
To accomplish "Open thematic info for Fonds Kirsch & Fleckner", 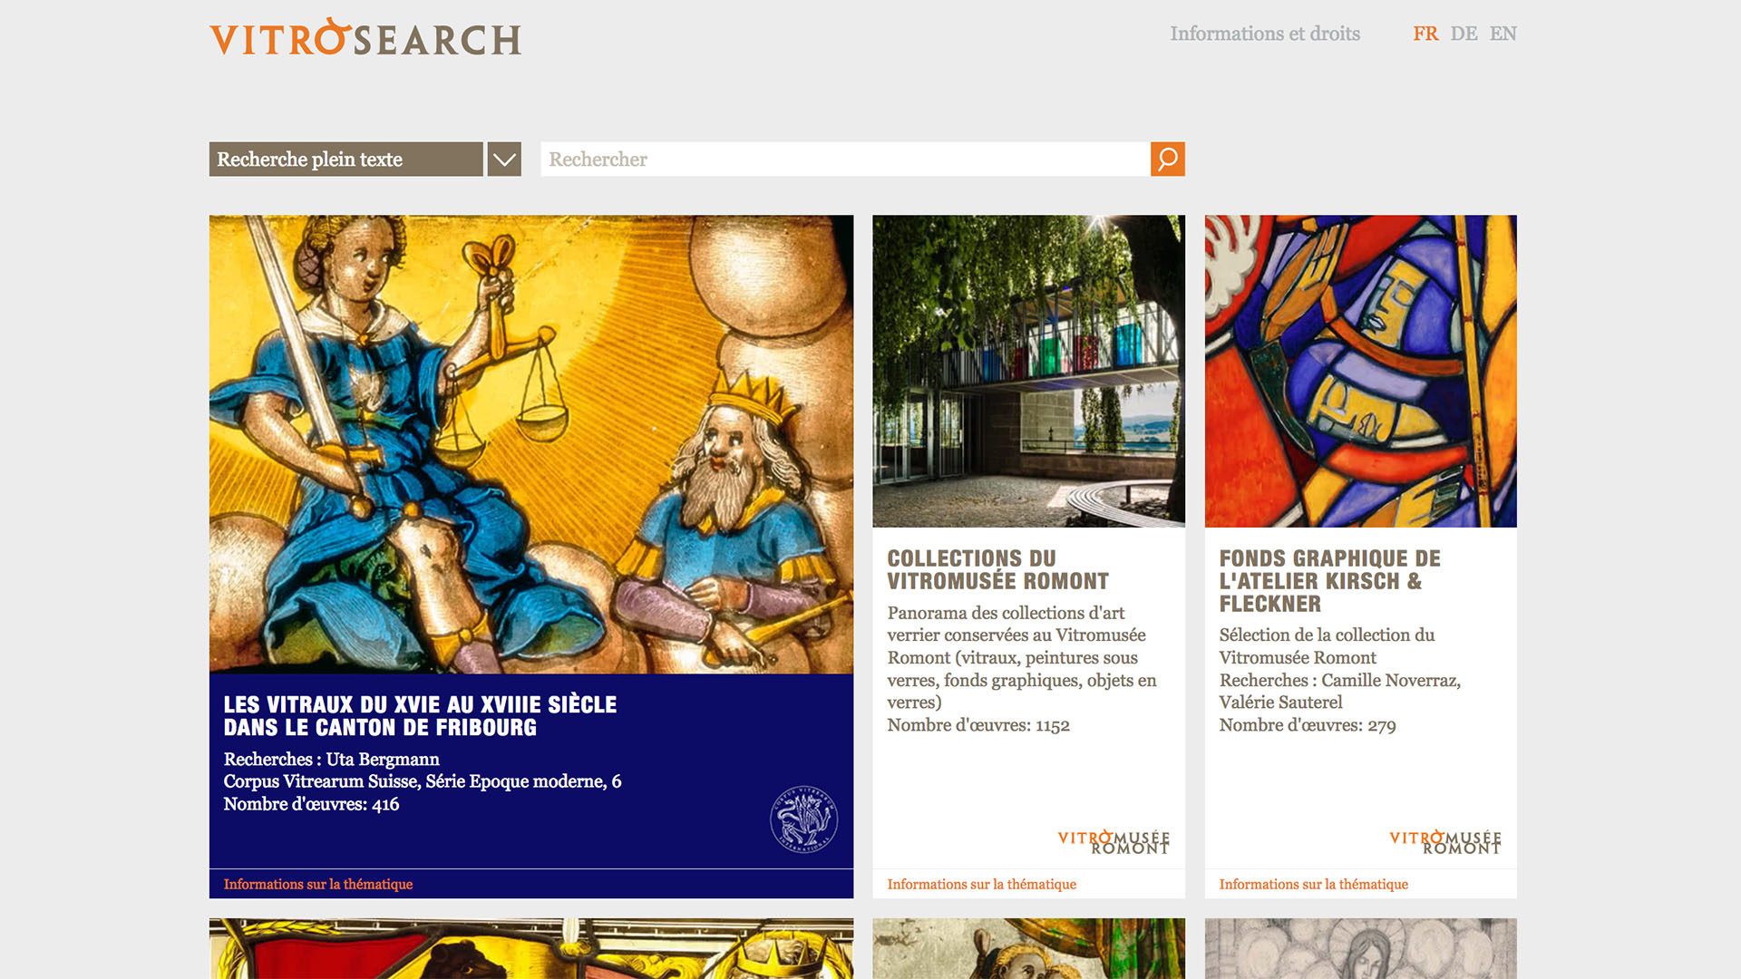I will point(1313,884).
